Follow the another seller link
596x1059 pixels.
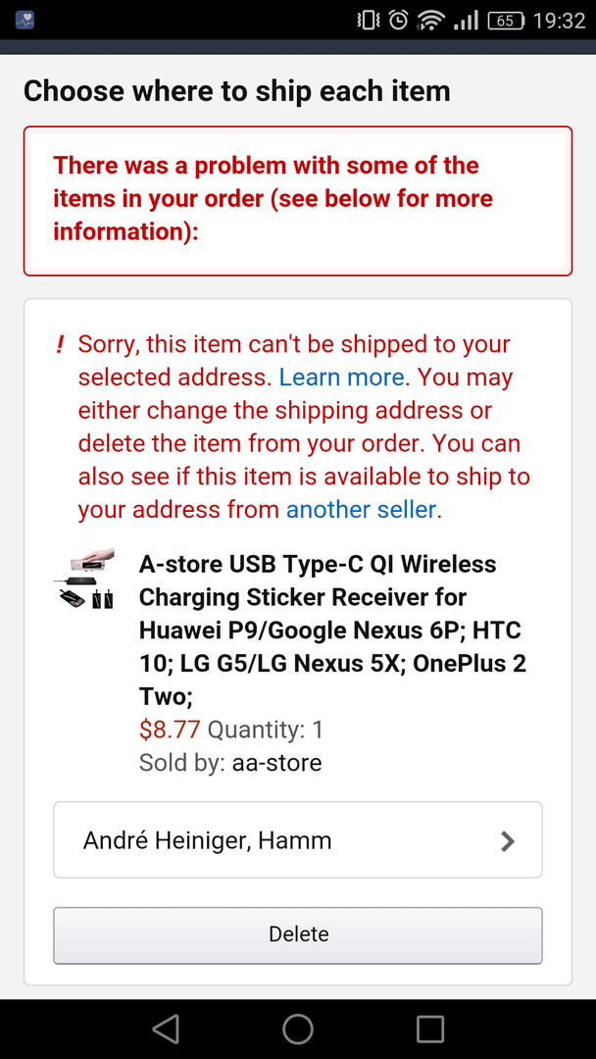click(x=361, y=509)
